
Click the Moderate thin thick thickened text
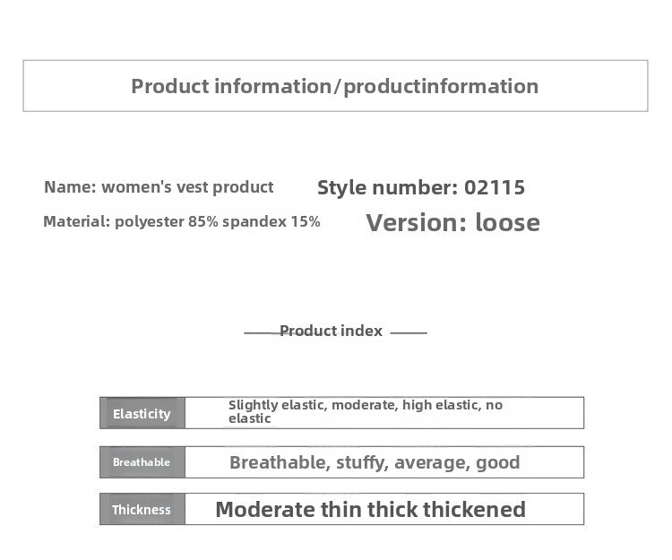pyautogui.click(x=371, y=510)
